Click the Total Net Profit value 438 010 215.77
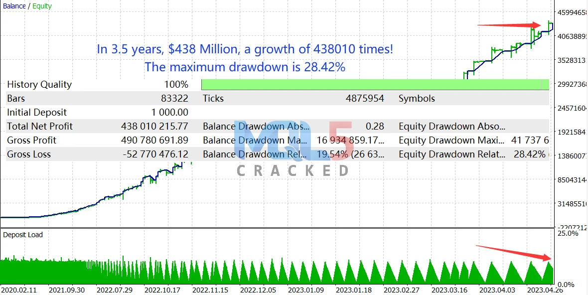588x295 pixels. (x=154, y=127)
